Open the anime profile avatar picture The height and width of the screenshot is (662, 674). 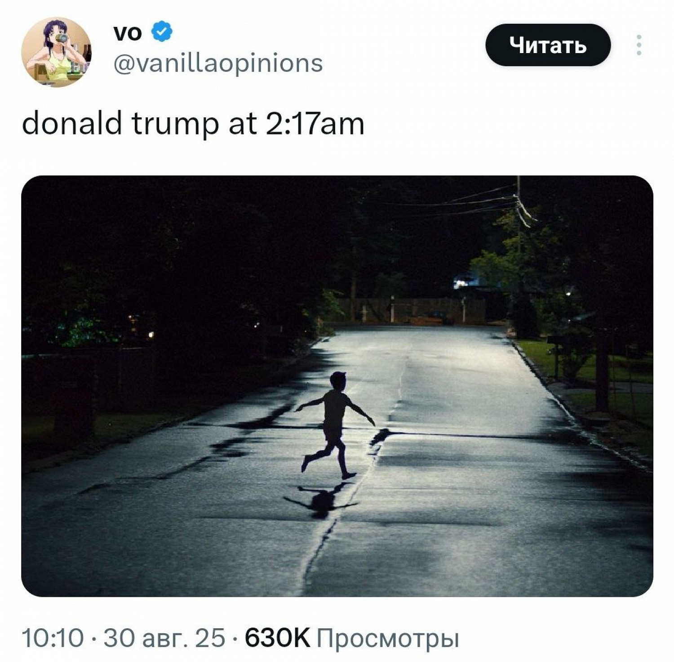[x=56, y=52]
